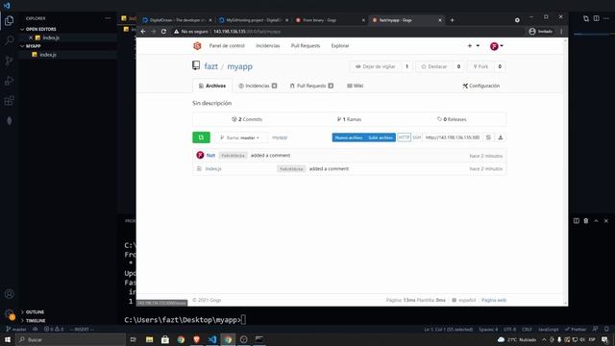Image resolution: width=615 pixels, height=346 pixels.
Task: Open the VS Code Search activity icon
Action: tap(9, 40)
